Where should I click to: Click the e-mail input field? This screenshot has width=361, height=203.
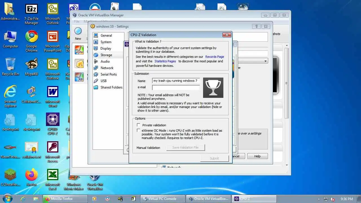tap(176, 87)
